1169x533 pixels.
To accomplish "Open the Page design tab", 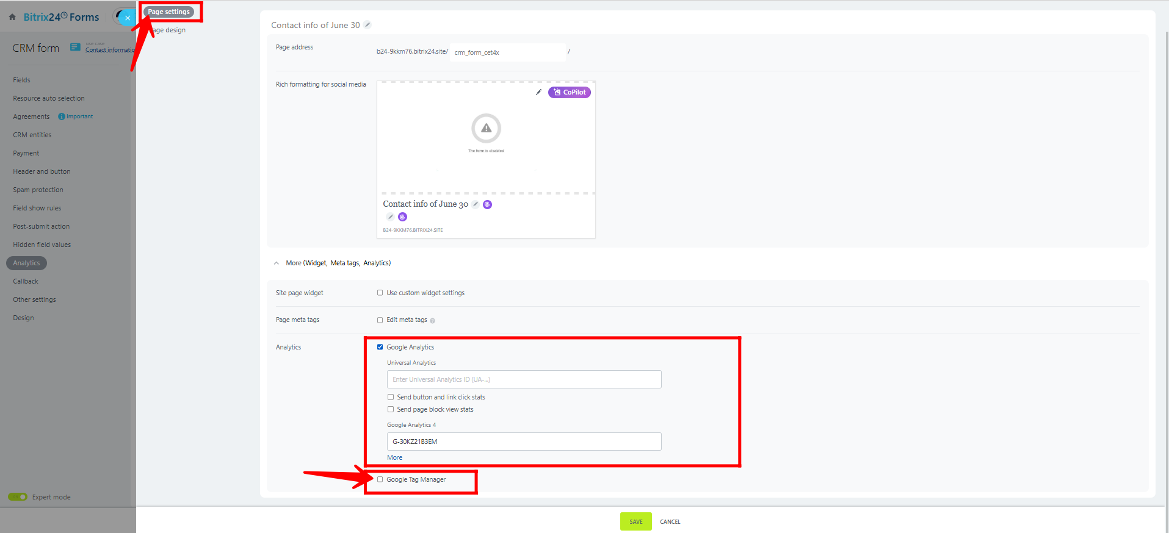I will (168, 30).
